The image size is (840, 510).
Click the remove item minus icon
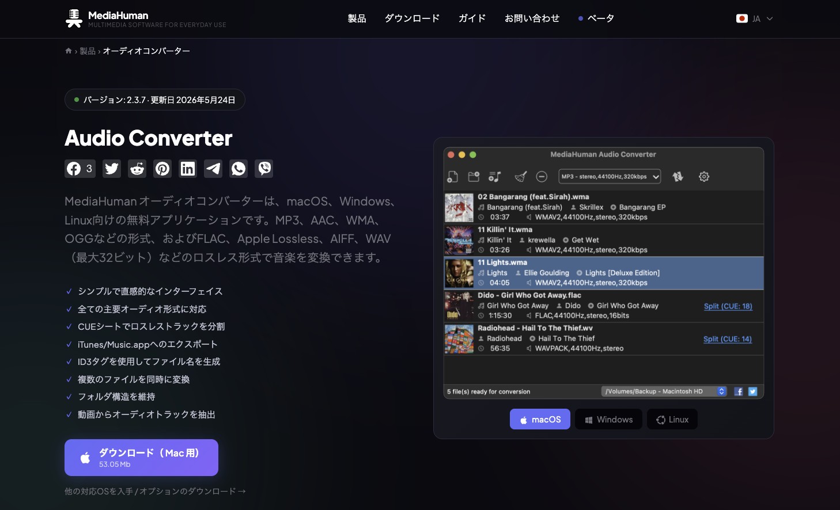(542, 177)
